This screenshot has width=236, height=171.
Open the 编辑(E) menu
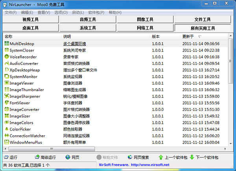click(x=27, y=13)
